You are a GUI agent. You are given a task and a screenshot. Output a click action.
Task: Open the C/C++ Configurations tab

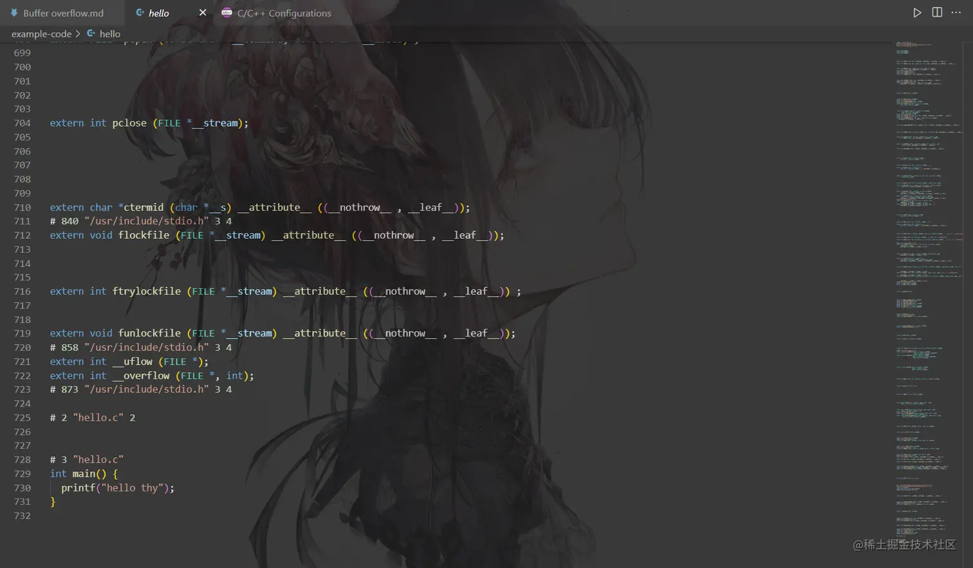(284, 12)
